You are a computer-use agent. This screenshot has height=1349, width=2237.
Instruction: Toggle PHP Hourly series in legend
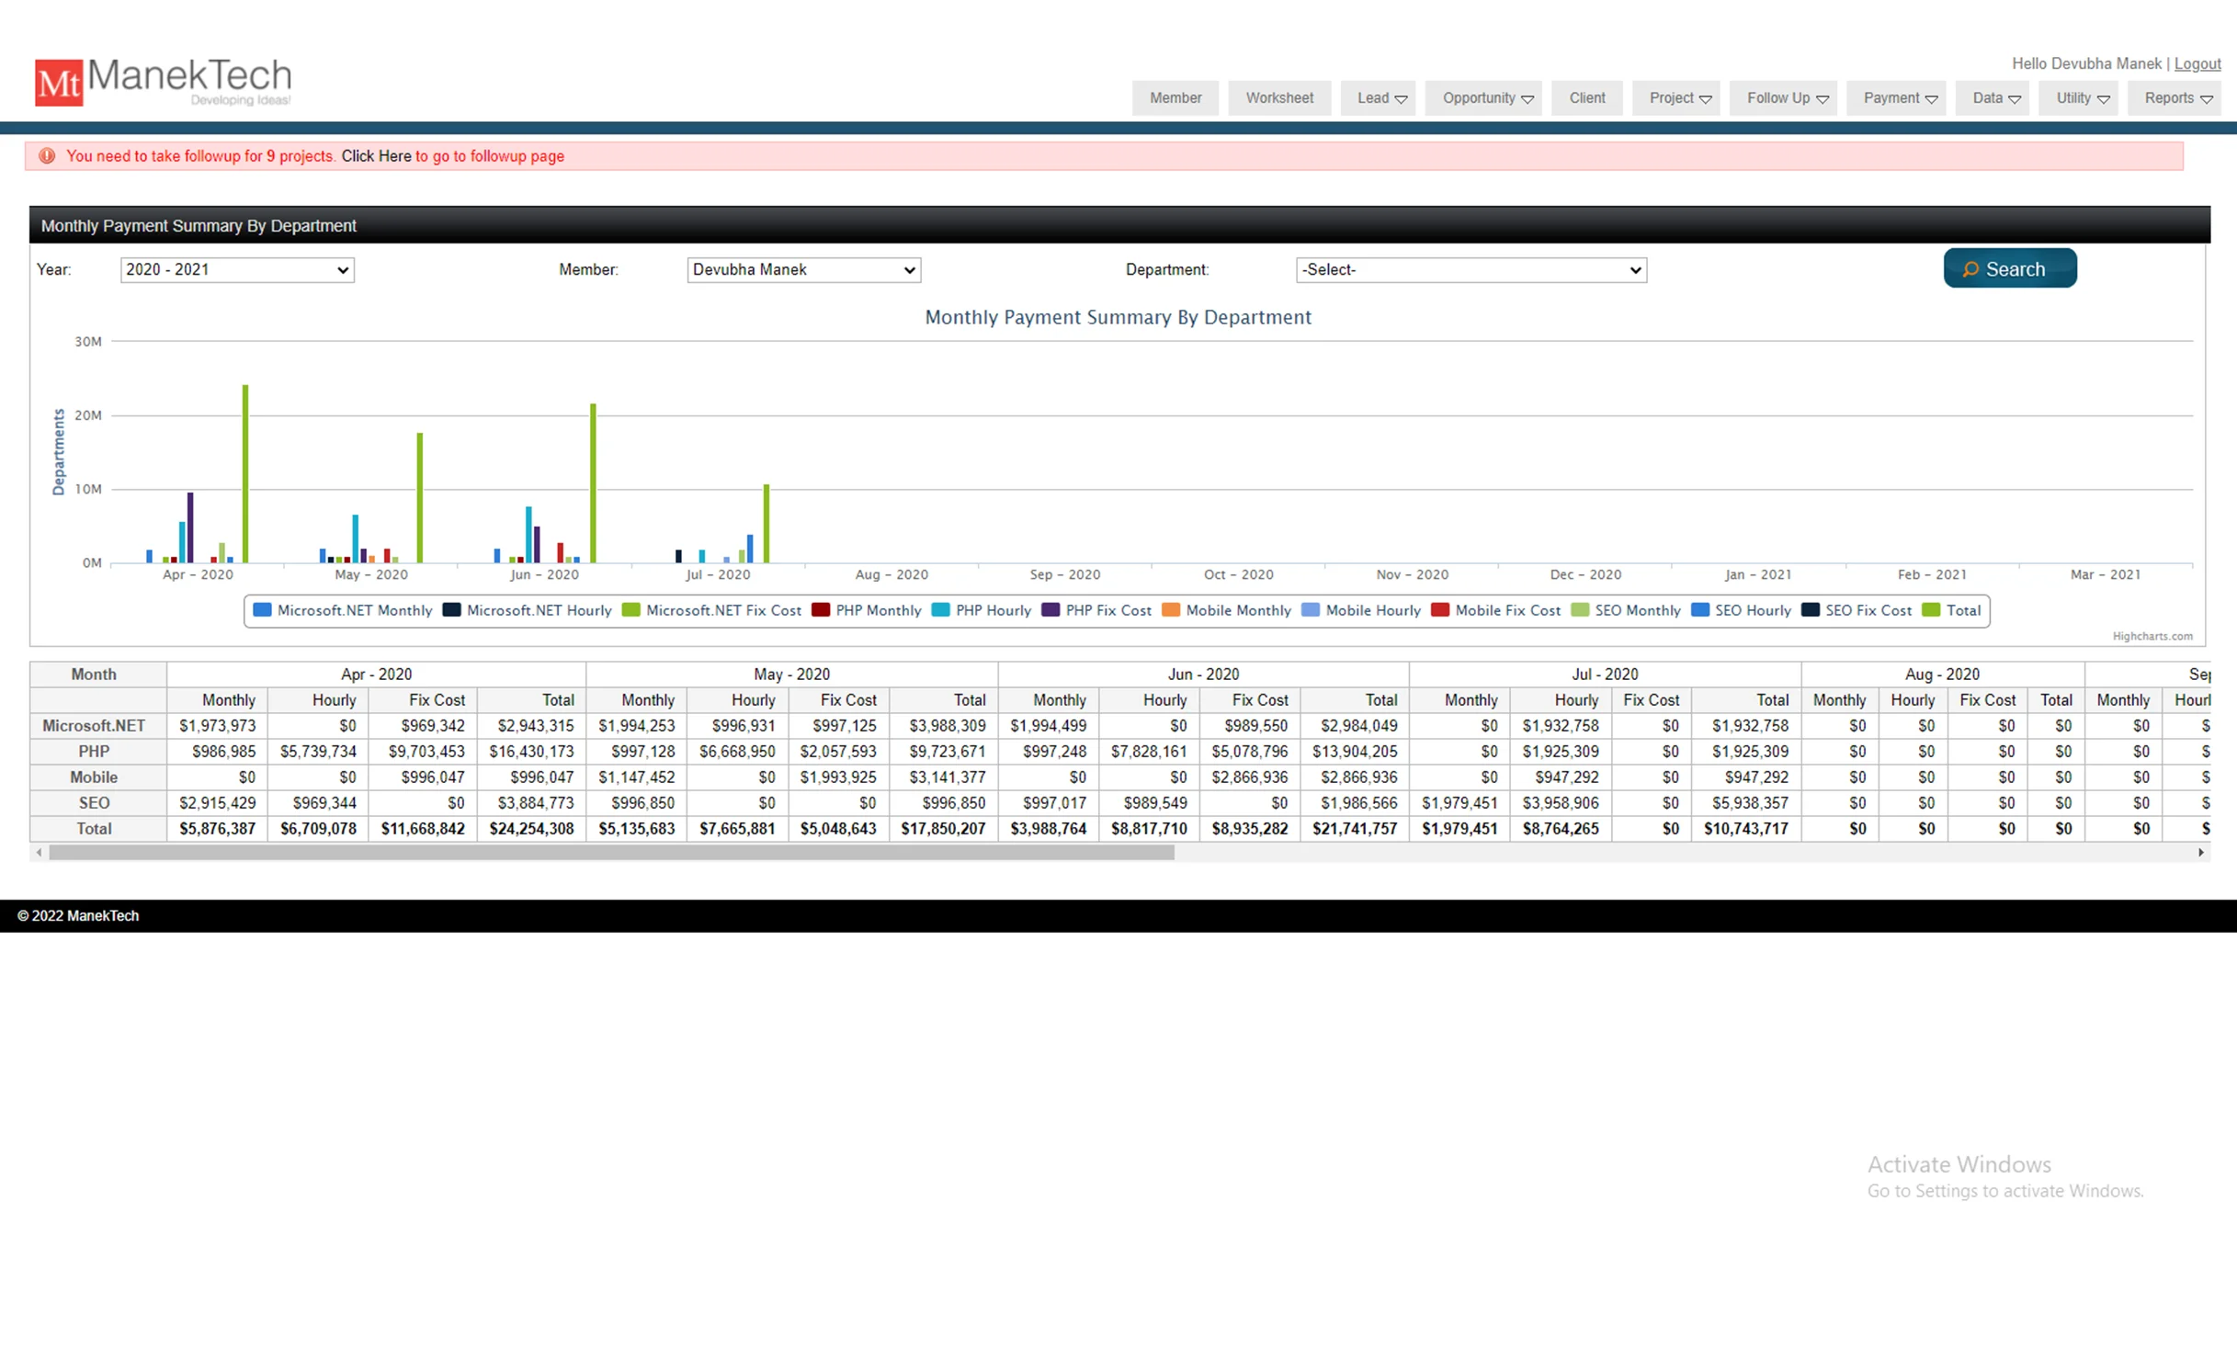tap(982, 611)
